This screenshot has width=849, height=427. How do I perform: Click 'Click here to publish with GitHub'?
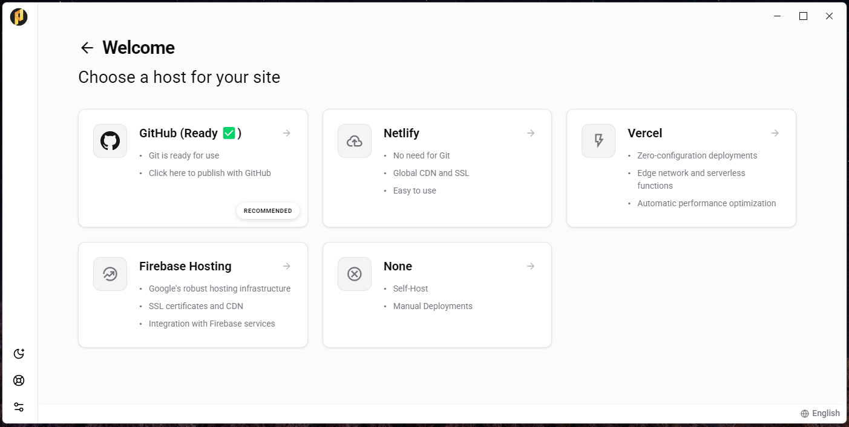(210, 173)
